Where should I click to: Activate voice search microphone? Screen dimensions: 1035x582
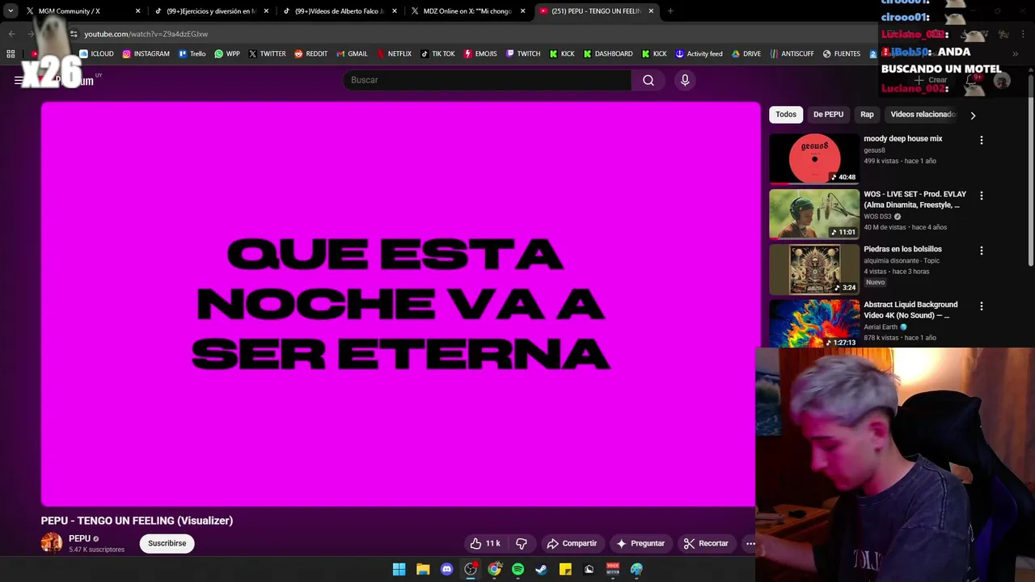click(x=685, y=80)
